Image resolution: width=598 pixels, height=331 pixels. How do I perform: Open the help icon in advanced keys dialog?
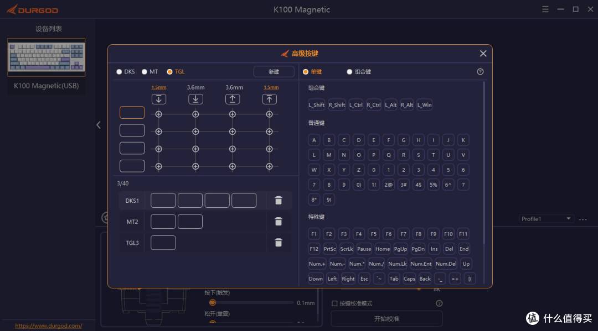480,71
